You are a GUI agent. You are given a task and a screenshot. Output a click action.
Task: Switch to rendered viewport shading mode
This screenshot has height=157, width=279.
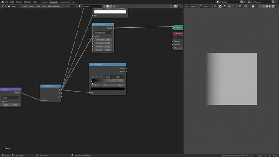[273, 7]
